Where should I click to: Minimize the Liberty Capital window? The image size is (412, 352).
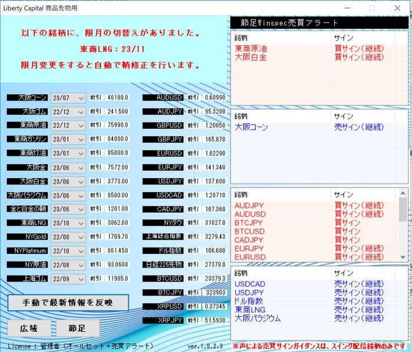(347, 8)
